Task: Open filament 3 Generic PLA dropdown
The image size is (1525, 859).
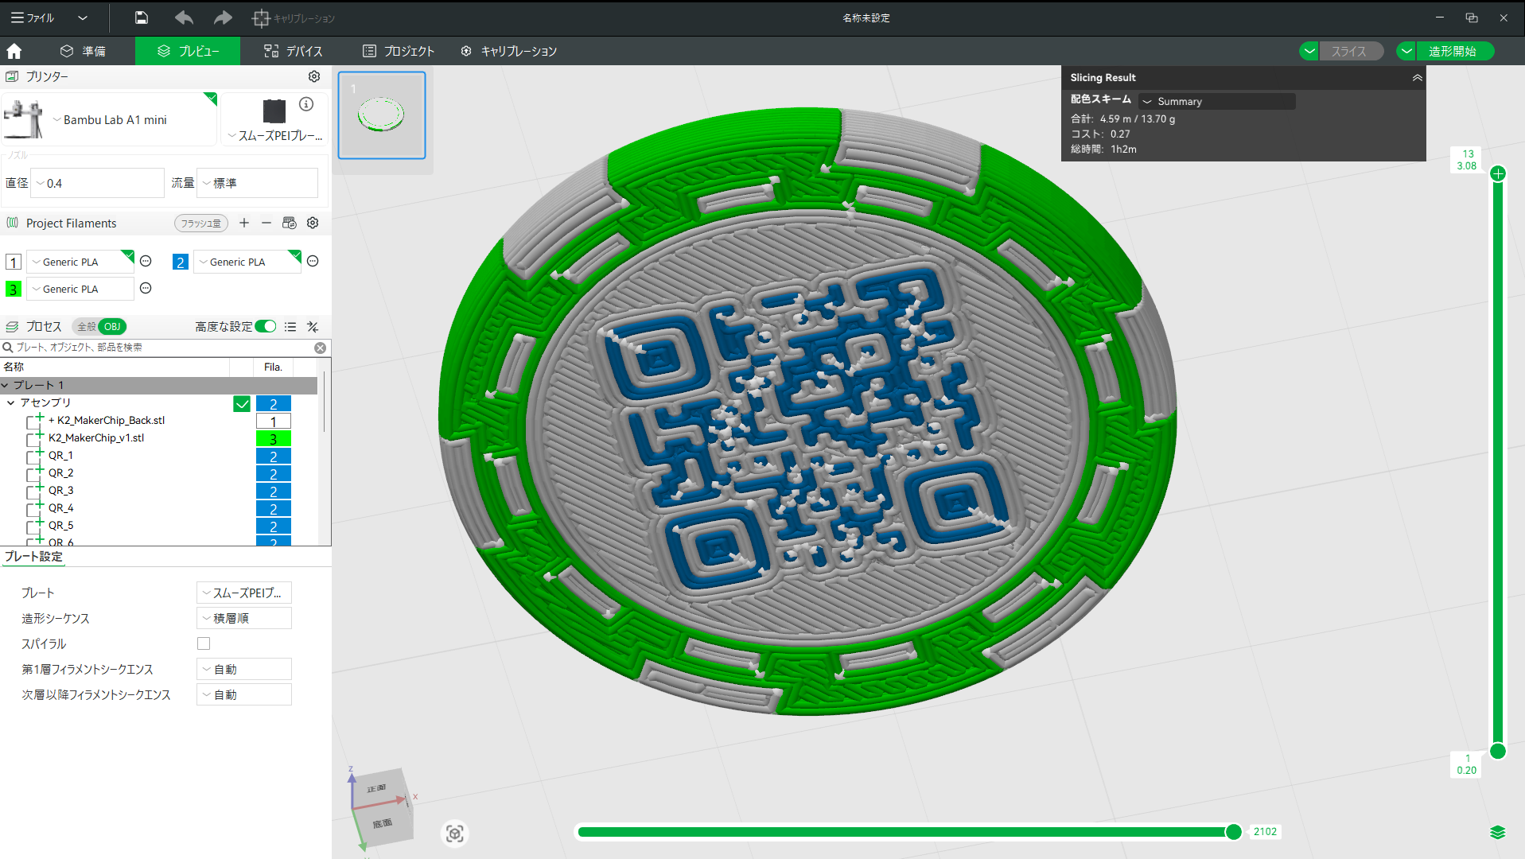Action: pyautogui.click(x=80, y=289)
